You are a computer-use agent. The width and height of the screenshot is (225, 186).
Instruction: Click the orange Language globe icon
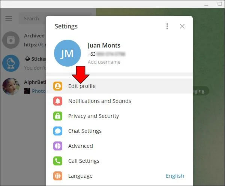pos(58,176)
